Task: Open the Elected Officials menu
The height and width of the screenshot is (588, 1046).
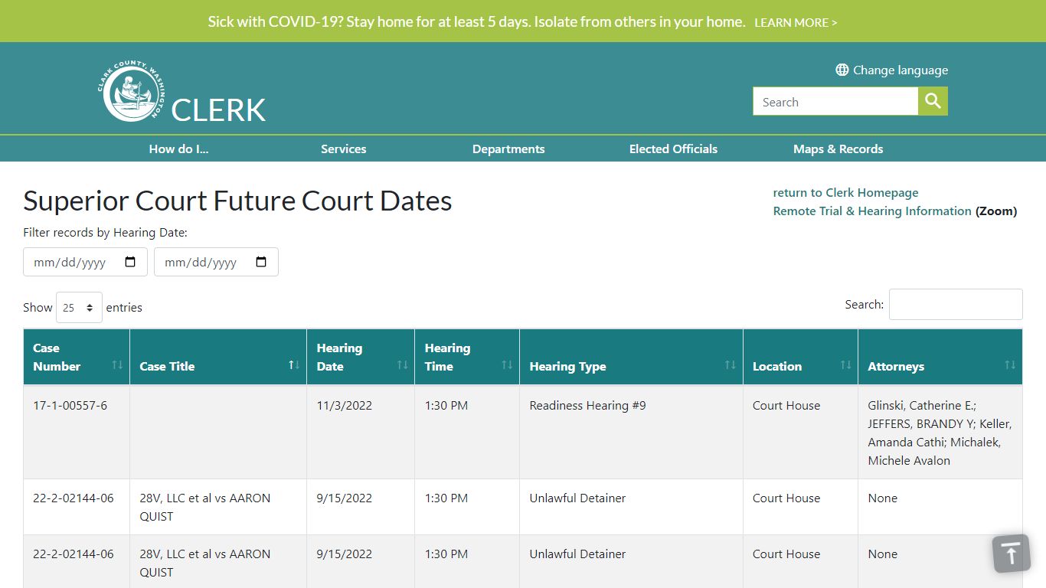Action: pyautogui.click(x=673, y=149)
